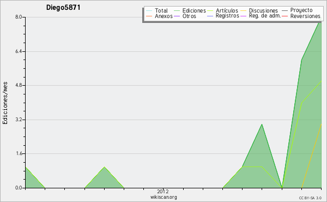
Task: Click the red Reversiones legend line
Action: tap(284, 16)
